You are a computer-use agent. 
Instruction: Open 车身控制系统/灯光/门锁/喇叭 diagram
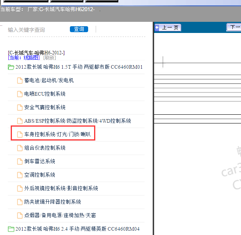[x=58, y=135]
